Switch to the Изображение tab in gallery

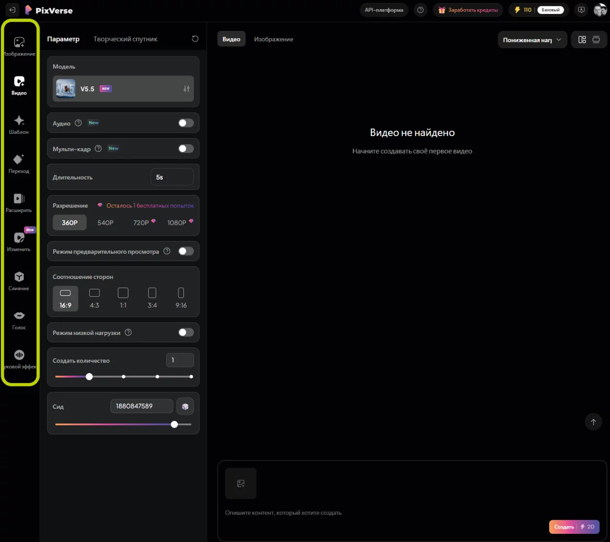tap(273, 39)
